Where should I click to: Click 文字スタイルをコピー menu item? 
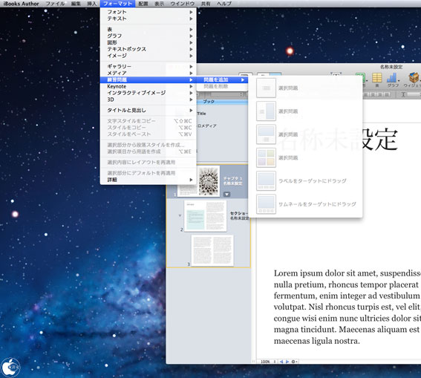(149, 121)
